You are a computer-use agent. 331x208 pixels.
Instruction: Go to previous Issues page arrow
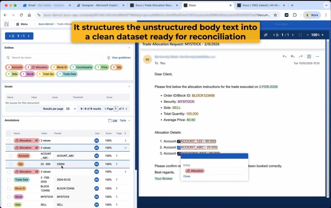(106, 109)
